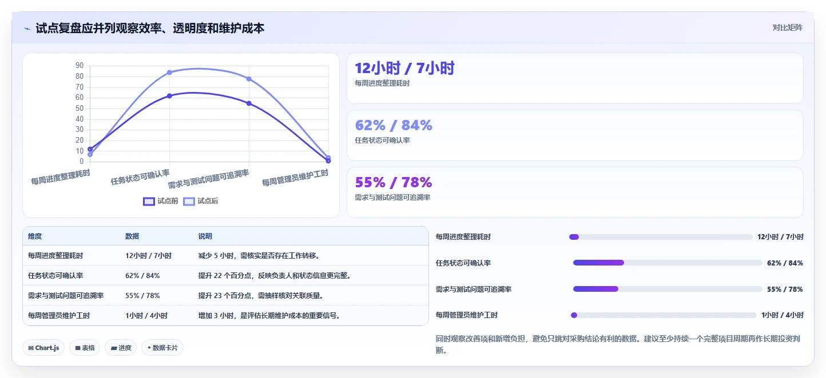The image size is (826, 378).
Task: Click the progress row label 每周进度整理耗时
Action: pos(463,237)
